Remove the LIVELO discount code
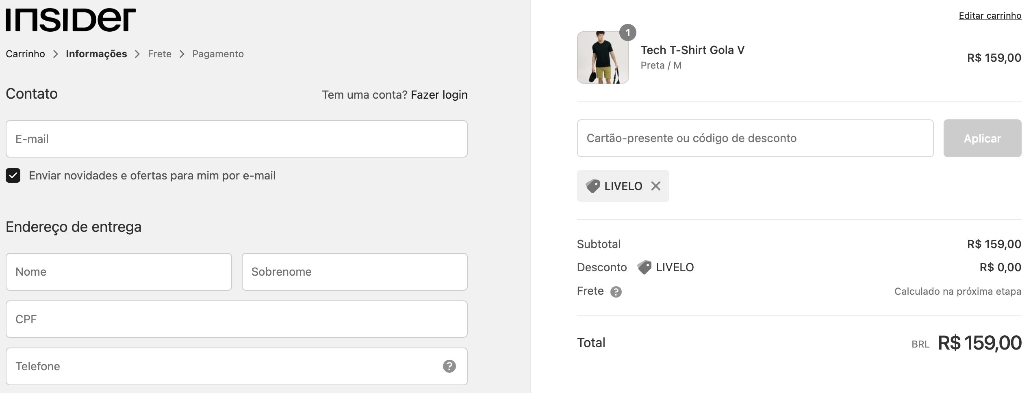 655,186
